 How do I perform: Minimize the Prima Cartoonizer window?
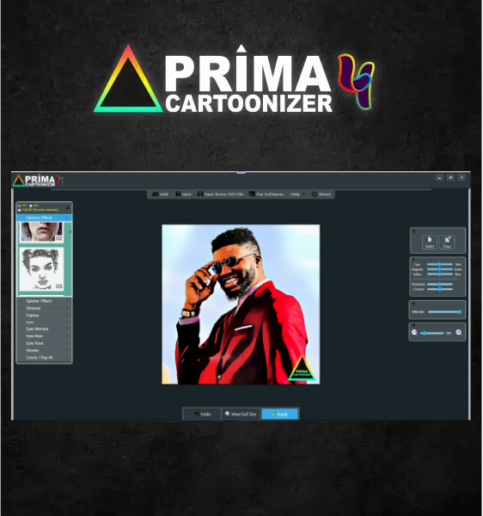pyautogui.click(x=439, y=178)
